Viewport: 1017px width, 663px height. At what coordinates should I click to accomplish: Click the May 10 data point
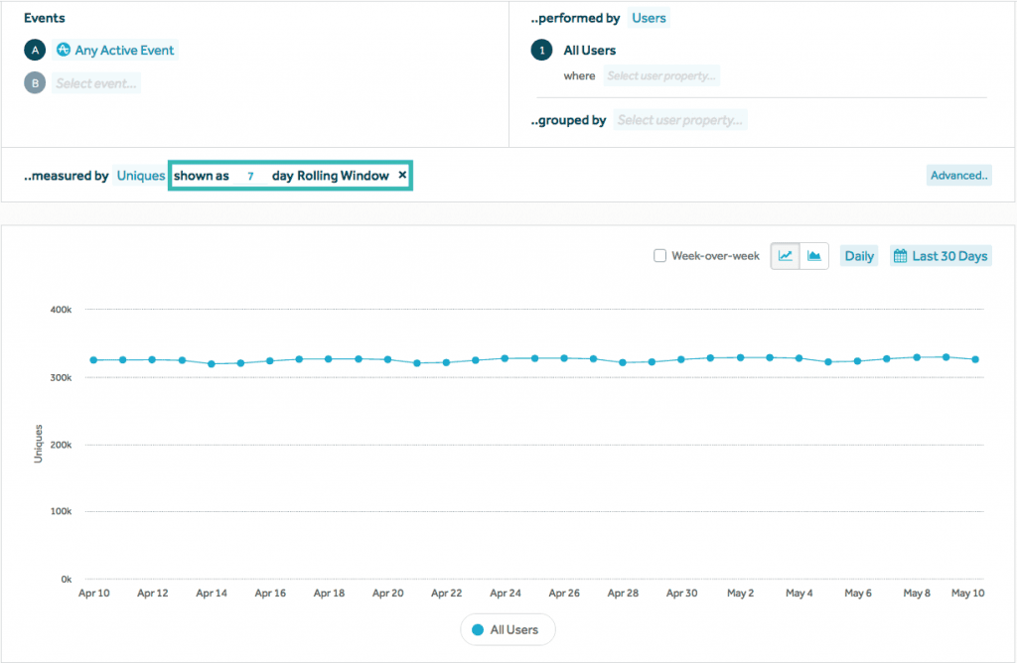click(x=975, y=359)
